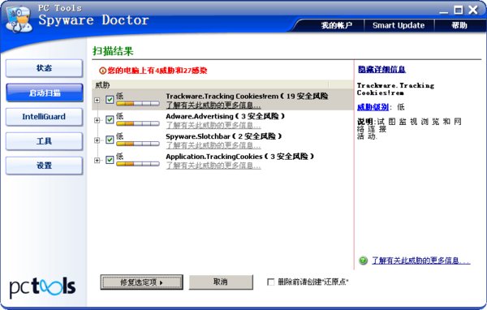Click the 扫描结果 heading
Image resolution: width=487 pixels, height=310 pixels.
pyautogui.click(x=113, y=51)
